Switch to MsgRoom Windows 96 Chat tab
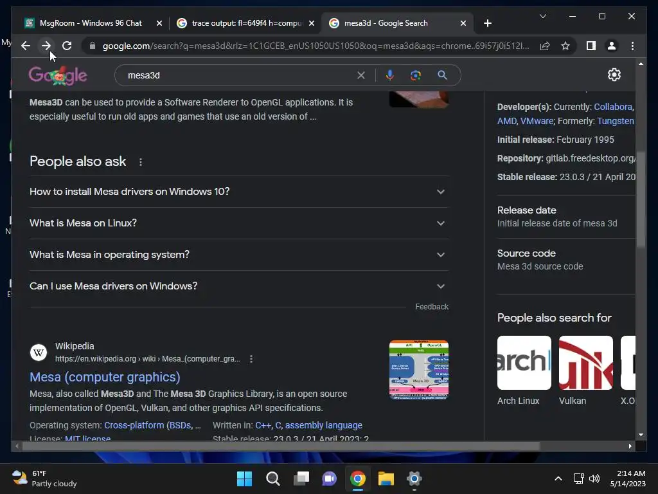 point(91,23)
